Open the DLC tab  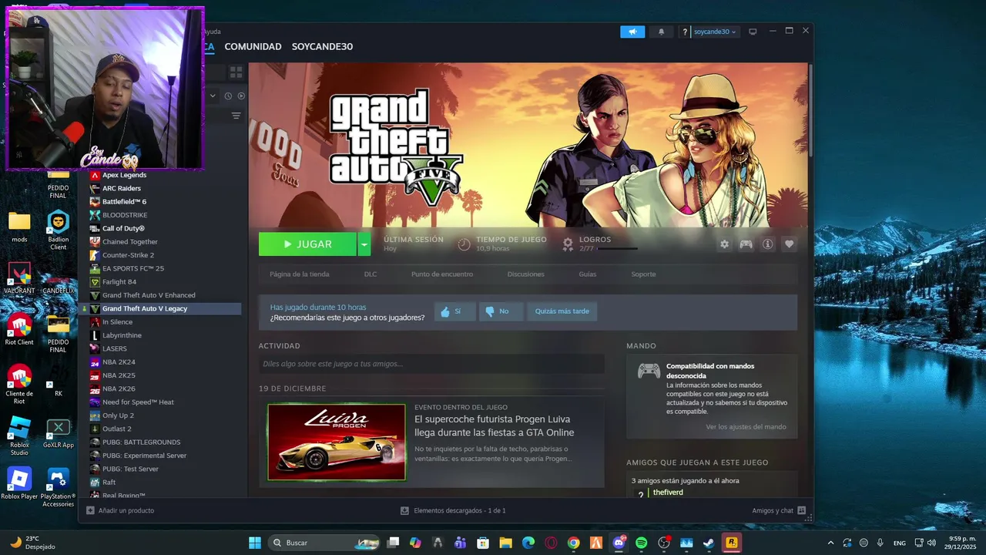(x=371, y=274)
